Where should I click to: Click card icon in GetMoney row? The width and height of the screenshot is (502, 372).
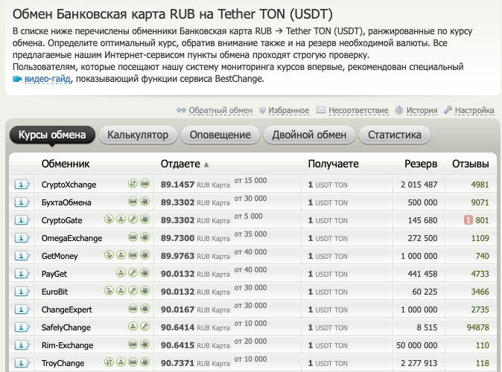coord(133,255)
